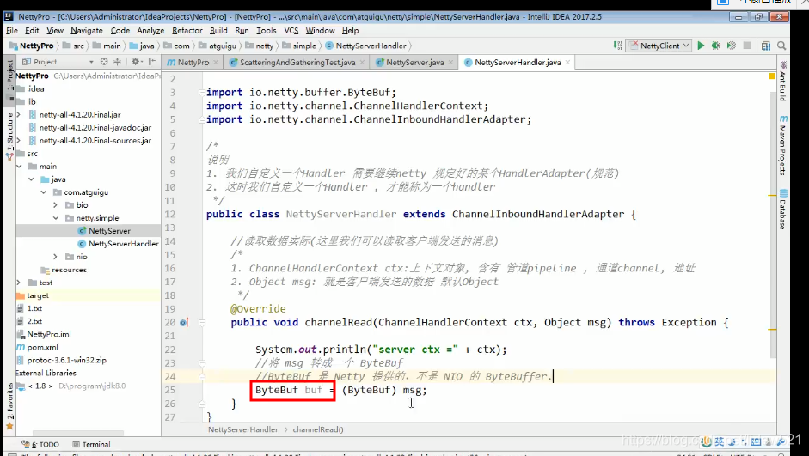The width and height of the screenshot is (809, 456).
Task: Open Project Structure dialog icon
Action: click(x=766, y=46)
